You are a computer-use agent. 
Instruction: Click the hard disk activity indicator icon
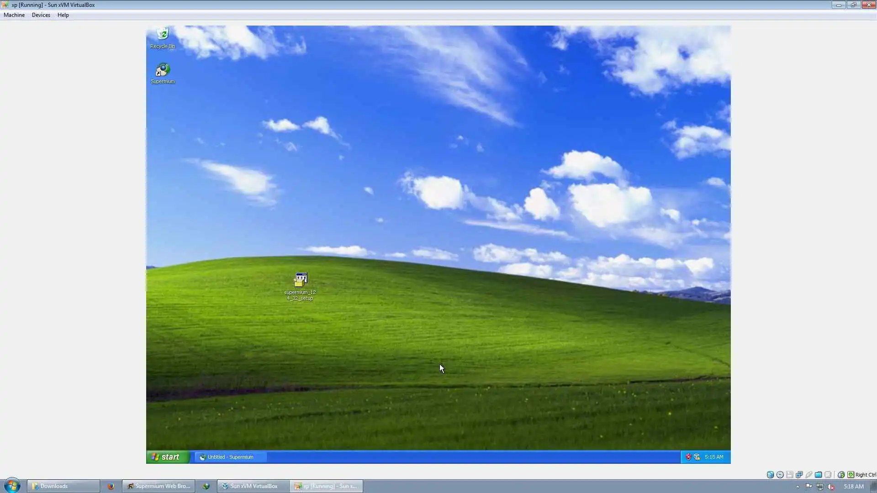coord(770,475)
